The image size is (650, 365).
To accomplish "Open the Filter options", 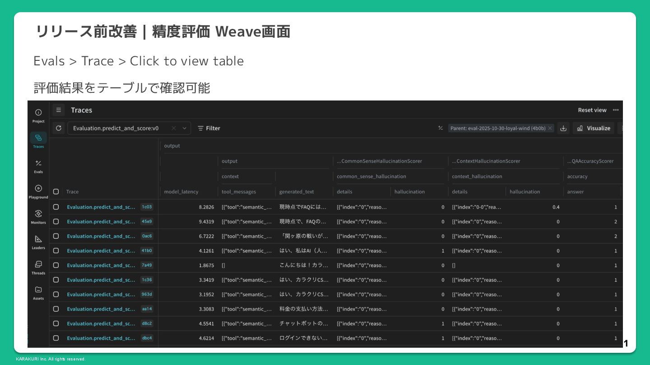I will (x=209, y=128).
